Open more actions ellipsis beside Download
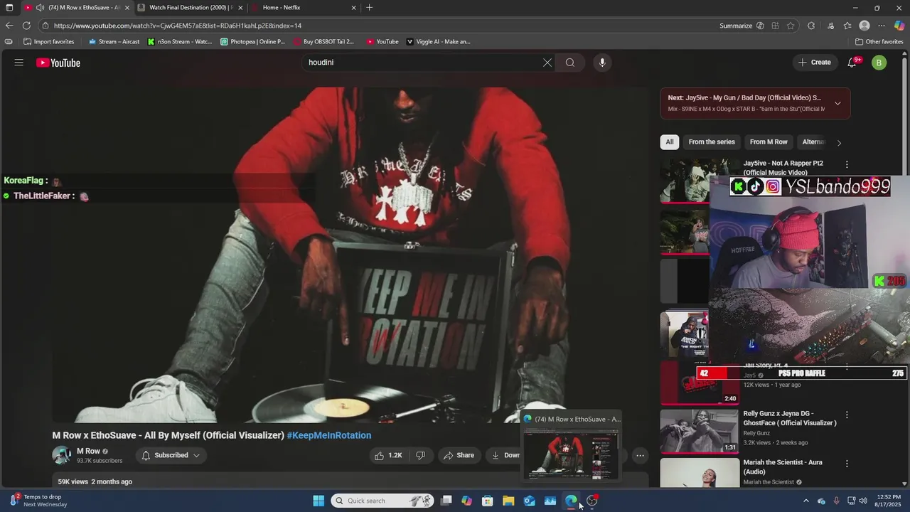The image size is (910, 512). 640,455
